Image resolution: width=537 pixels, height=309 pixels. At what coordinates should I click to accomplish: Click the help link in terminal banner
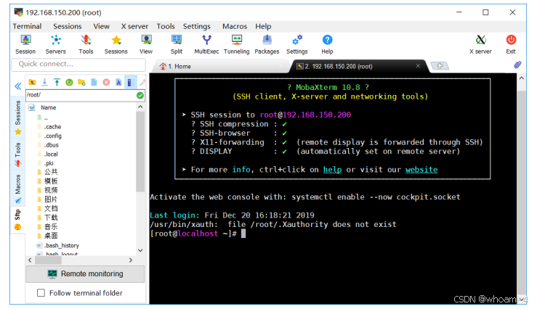(332, 170)
